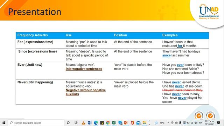Click "never" in "never been to Italy"

pos(176,94)
